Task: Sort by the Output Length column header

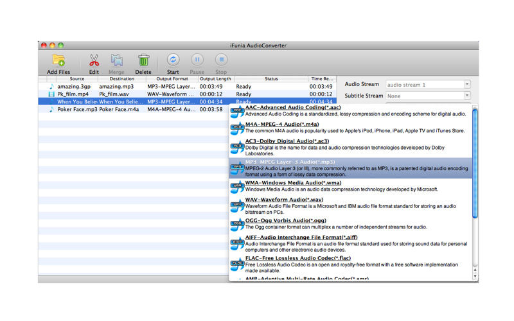Action: click(x=217, y=79)
